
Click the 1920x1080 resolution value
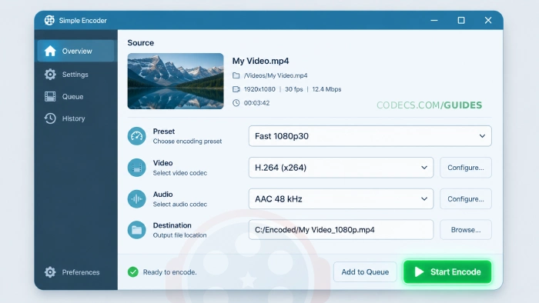pos(259,89)
